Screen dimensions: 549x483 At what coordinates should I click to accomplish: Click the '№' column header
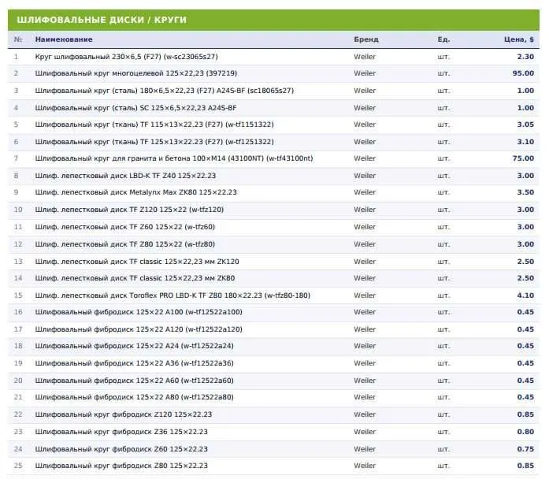tap(18, 39)
